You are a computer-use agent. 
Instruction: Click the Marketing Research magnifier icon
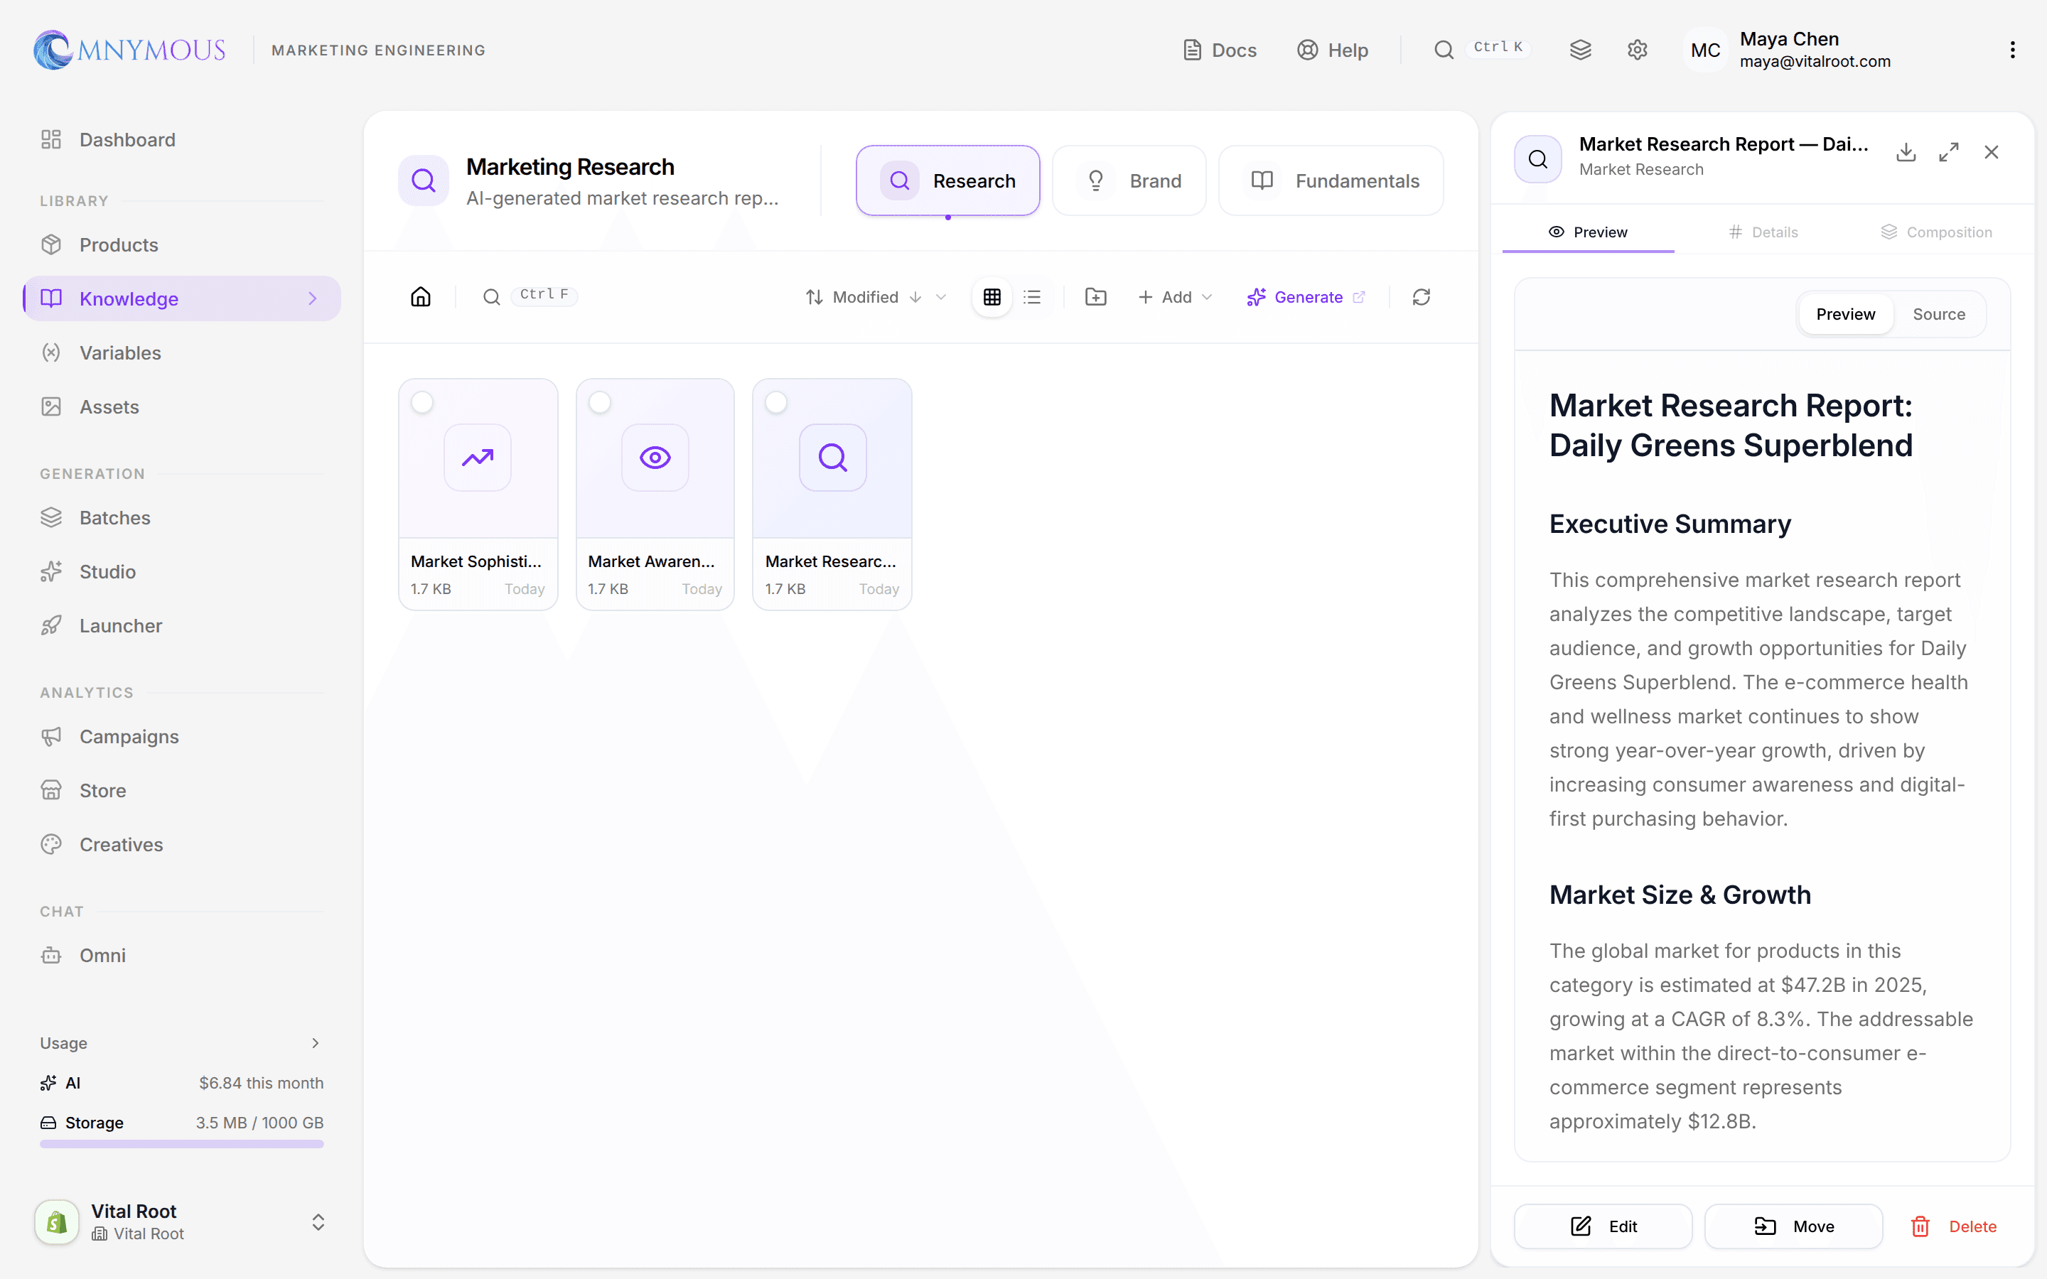point(423,180)
